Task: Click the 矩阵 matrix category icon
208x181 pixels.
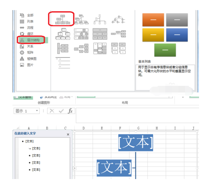Action: [x=22, y=52]
